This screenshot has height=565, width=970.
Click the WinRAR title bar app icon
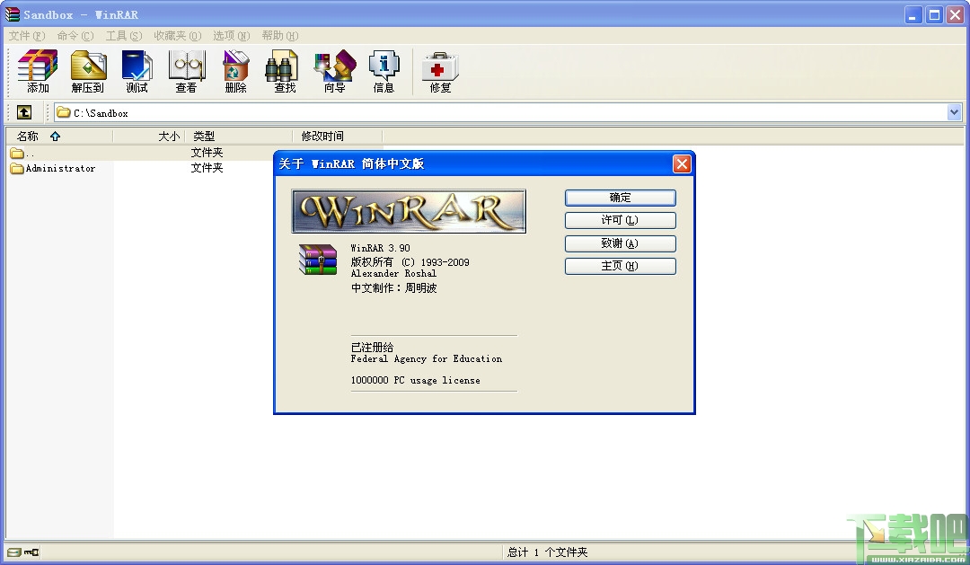(x=13, y=13)
